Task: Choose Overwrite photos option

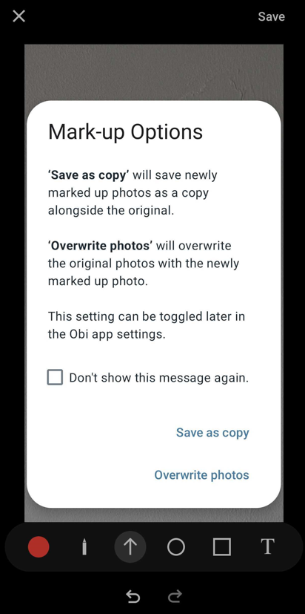Action: click(x=201, y=475)
